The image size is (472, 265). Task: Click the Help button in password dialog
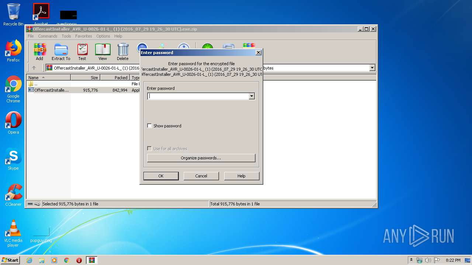[x=242, y=176]
